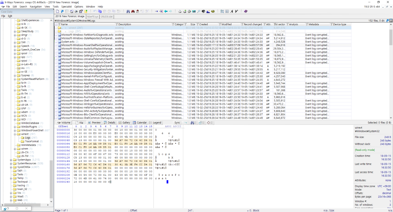Tick the checkbox for Microsoft-Windows-Partition%4Diagnostic.evtx
The image size is (393, 212).
pyautogui.click(x=56, y=35)
